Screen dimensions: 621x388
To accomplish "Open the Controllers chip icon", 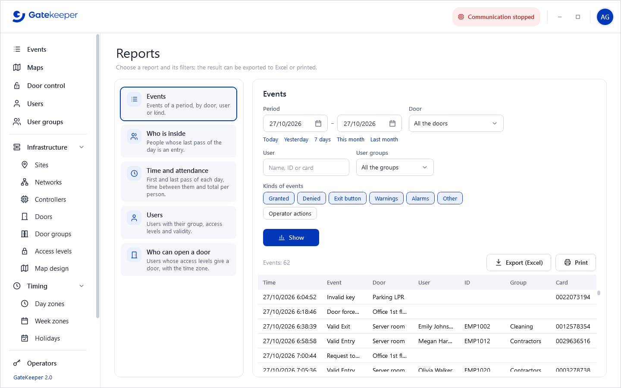I will tap(25, 199).
